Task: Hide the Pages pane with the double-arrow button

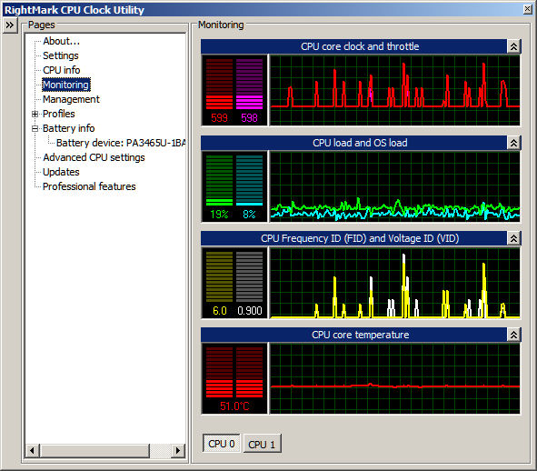Action: [x=10, y=25]
